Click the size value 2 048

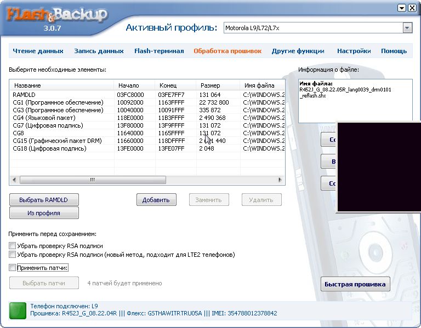[x=207, y=148]
